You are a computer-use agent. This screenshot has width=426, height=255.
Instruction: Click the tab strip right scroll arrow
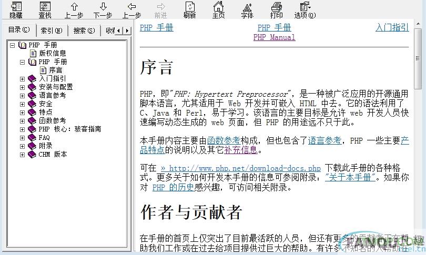click(x=127, y=30)
